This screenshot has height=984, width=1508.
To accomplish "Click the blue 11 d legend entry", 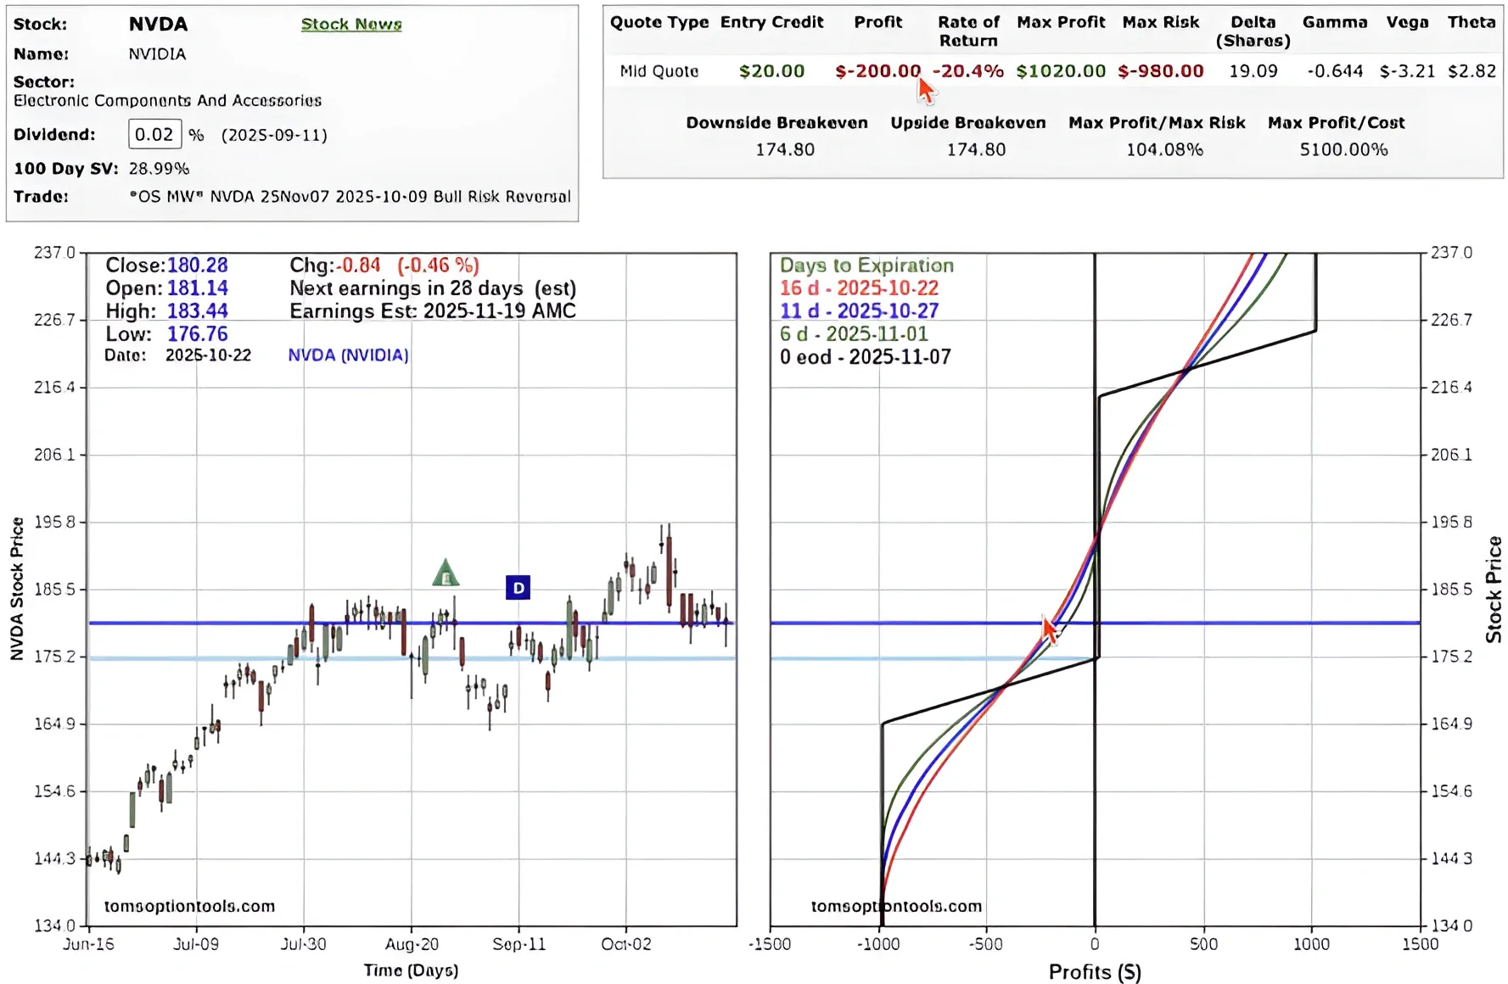I will pyautogui.click(x=859, y=311).
